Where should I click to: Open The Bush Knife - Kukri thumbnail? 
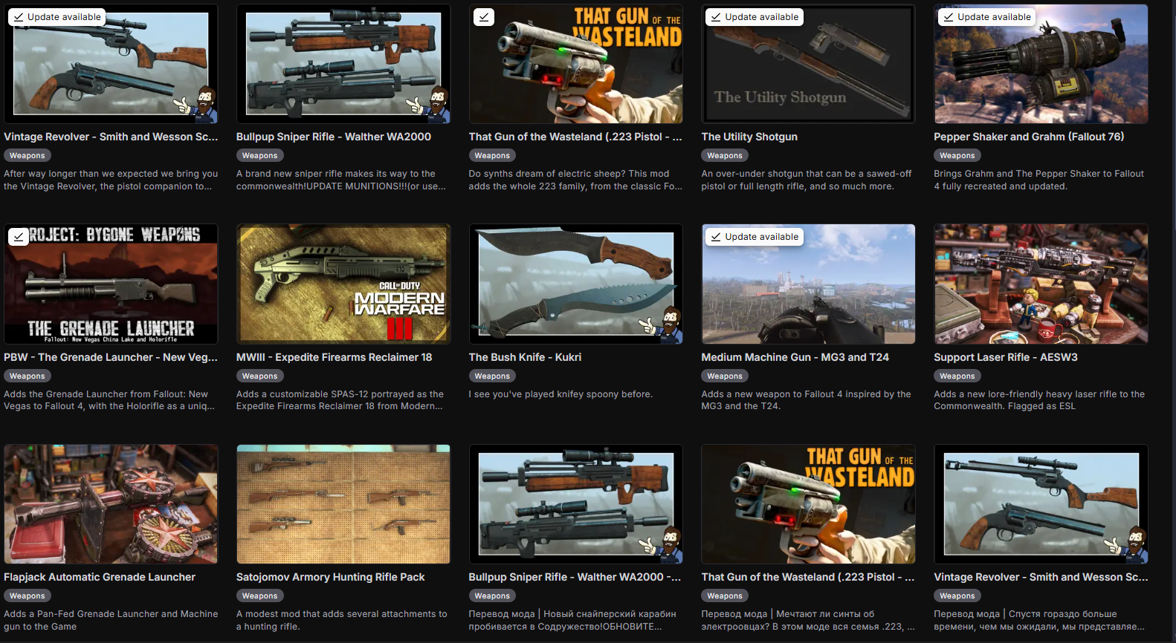click(576, 284)
